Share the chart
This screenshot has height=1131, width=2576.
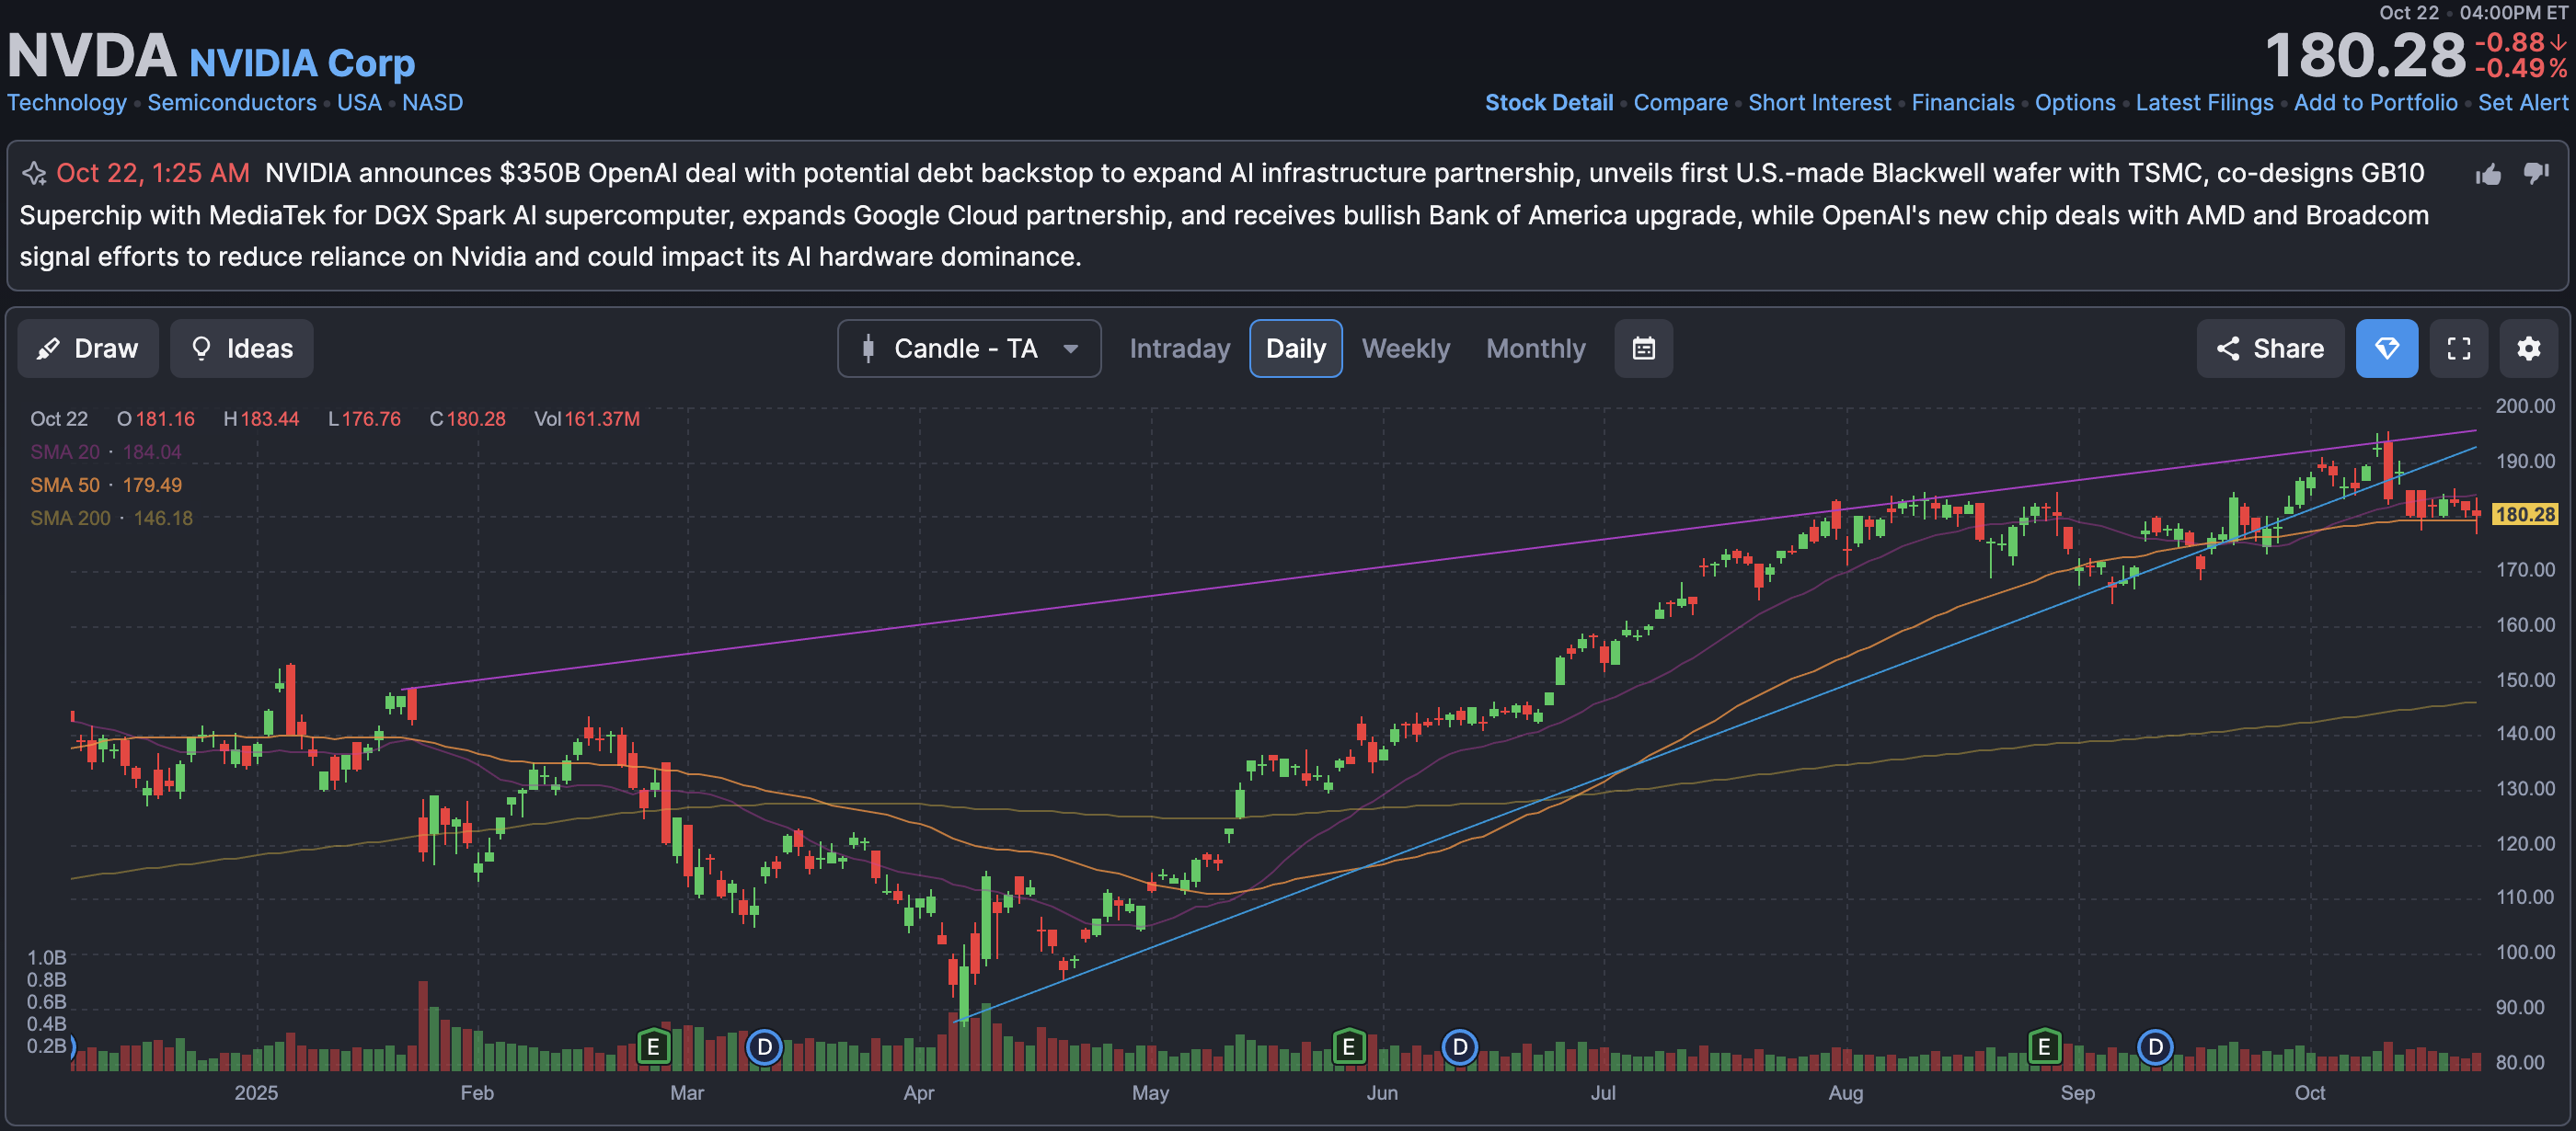click(x=2269, y=348)
